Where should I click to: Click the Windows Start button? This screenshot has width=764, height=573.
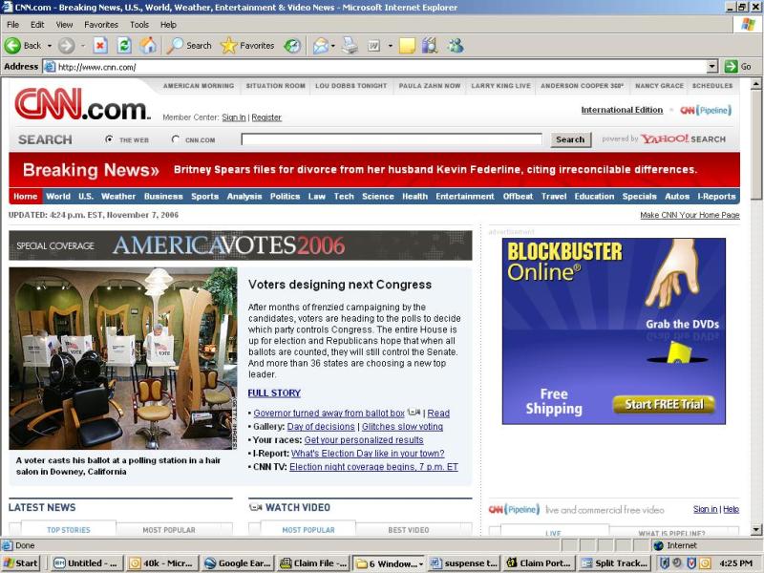(x=20, y=563)
